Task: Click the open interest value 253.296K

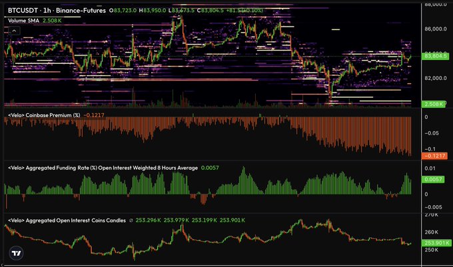Action: [x=148, y=220]
